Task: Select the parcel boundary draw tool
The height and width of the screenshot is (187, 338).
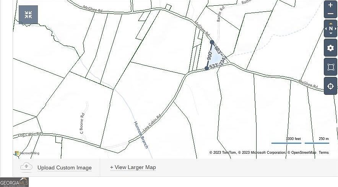Action: pos(330,67)
